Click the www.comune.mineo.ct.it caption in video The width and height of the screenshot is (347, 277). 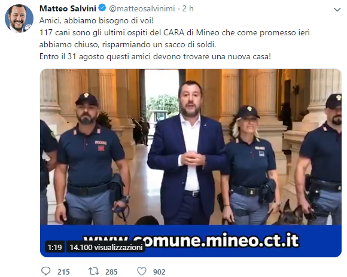pos(191,240)
